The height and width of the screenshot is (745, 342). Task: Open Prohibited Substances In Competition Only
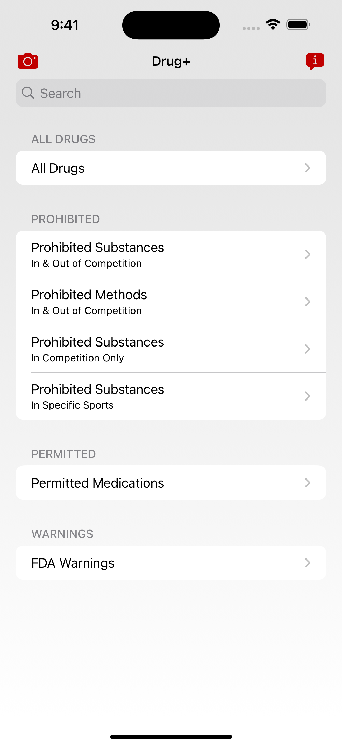(x=171, y=349)
